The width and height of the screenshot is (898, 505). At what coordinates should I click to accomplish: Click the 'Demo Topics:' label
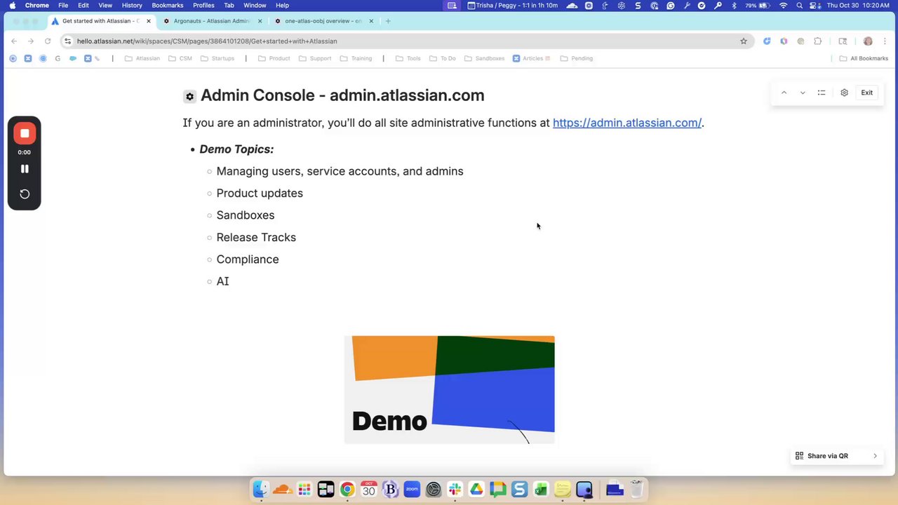click(236, 149)
